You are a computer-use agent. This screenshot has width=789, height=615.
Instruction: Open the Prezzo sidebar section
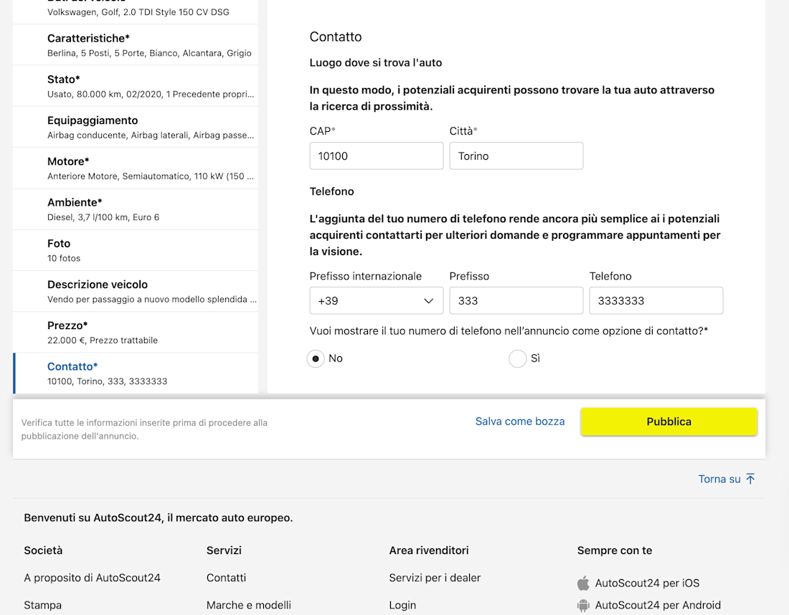coord(135,332)
